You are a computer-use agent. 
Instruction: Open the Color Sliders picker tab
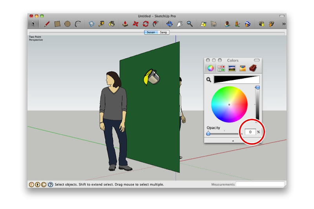221,68
